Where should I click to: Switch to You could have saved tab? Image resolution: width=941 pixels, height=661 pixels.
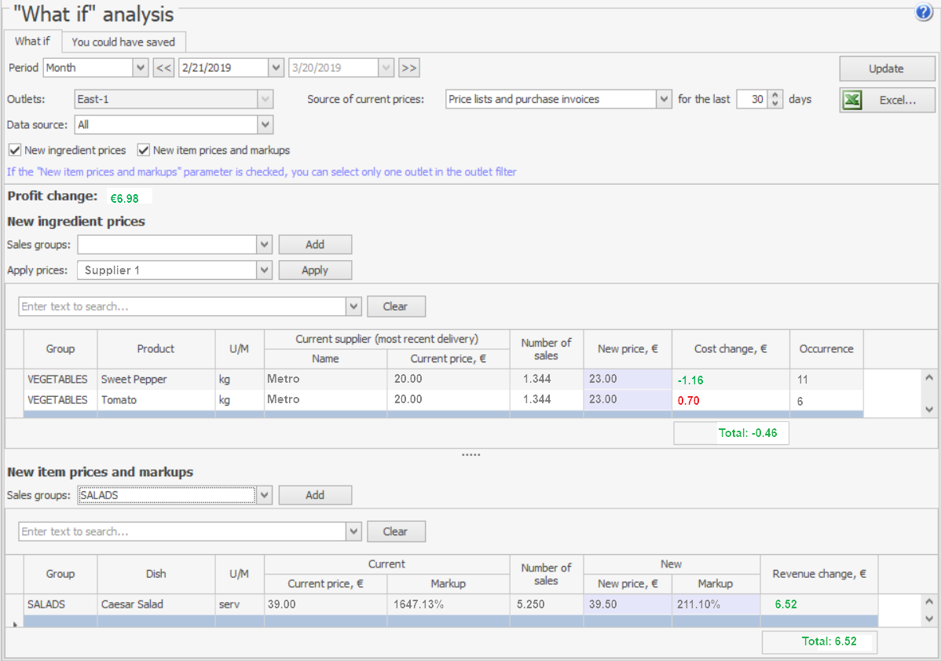tap(123, 42)
